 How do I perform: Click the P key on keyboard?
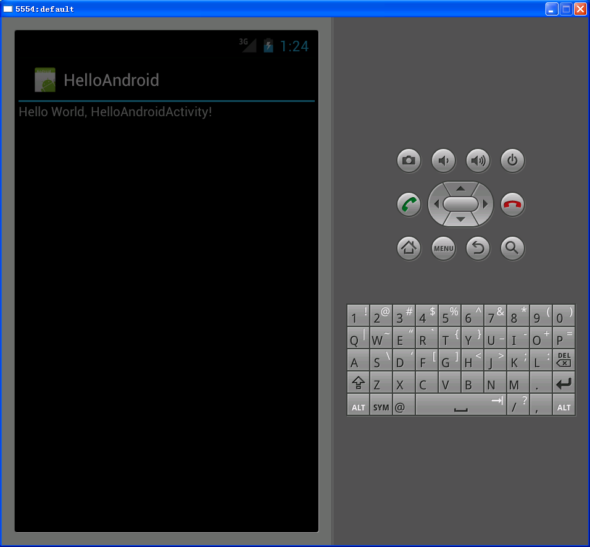563,337
